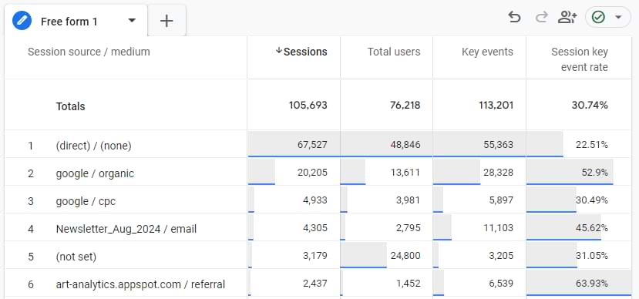Add a new tab with plus icon
Screen dimensions: 639x299
(x=166, y=21)
